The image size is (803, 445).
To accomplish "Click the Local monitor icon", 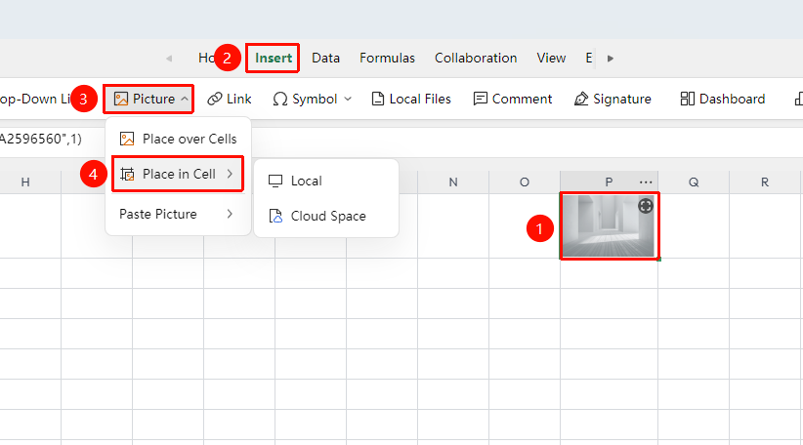I will pos(275,182).
